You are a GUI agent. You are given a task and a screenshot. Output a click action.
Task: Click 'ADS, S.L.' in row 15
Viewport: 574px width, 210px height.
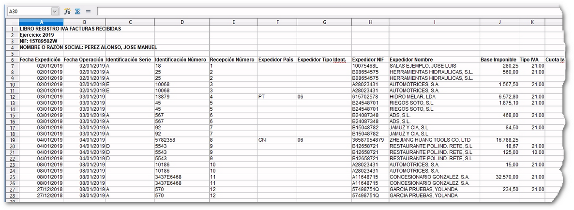click(x=400, y=115)
